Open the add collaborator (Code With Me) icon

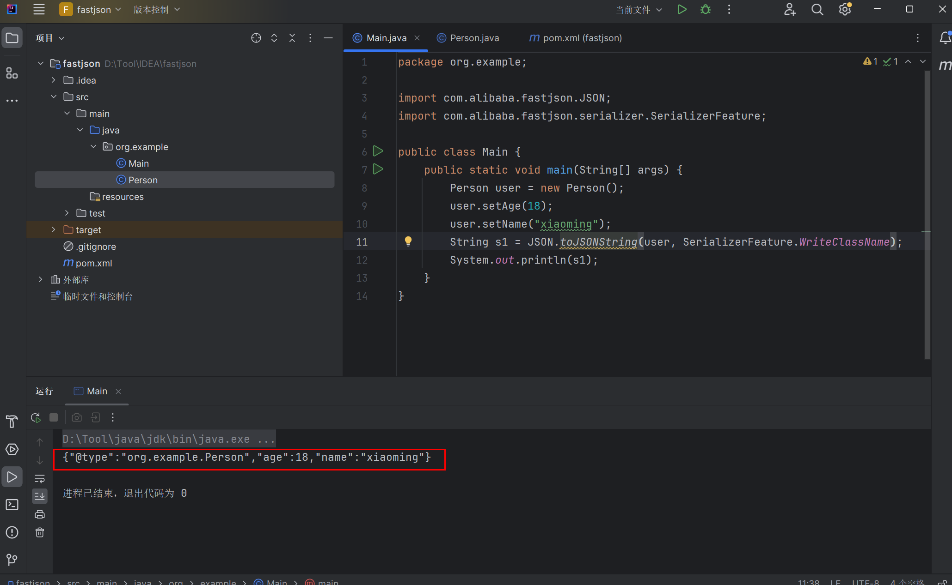pos(790,9)
